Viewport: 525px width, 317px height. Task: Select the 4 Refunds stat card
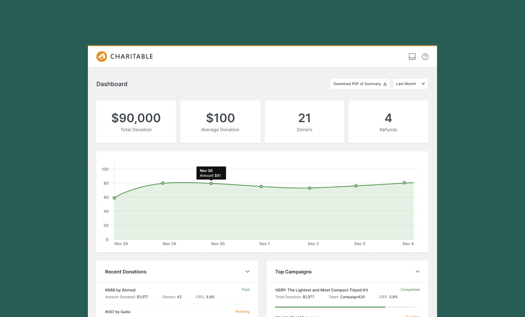point(388,122)
